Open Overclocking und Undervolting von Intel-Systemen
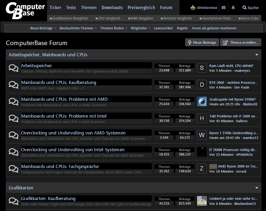 (x=73, y=150)
